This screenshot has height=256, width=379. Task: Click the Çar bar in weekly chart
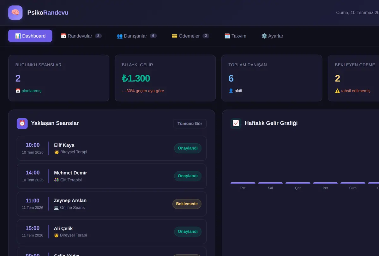[x=298, y=183]
